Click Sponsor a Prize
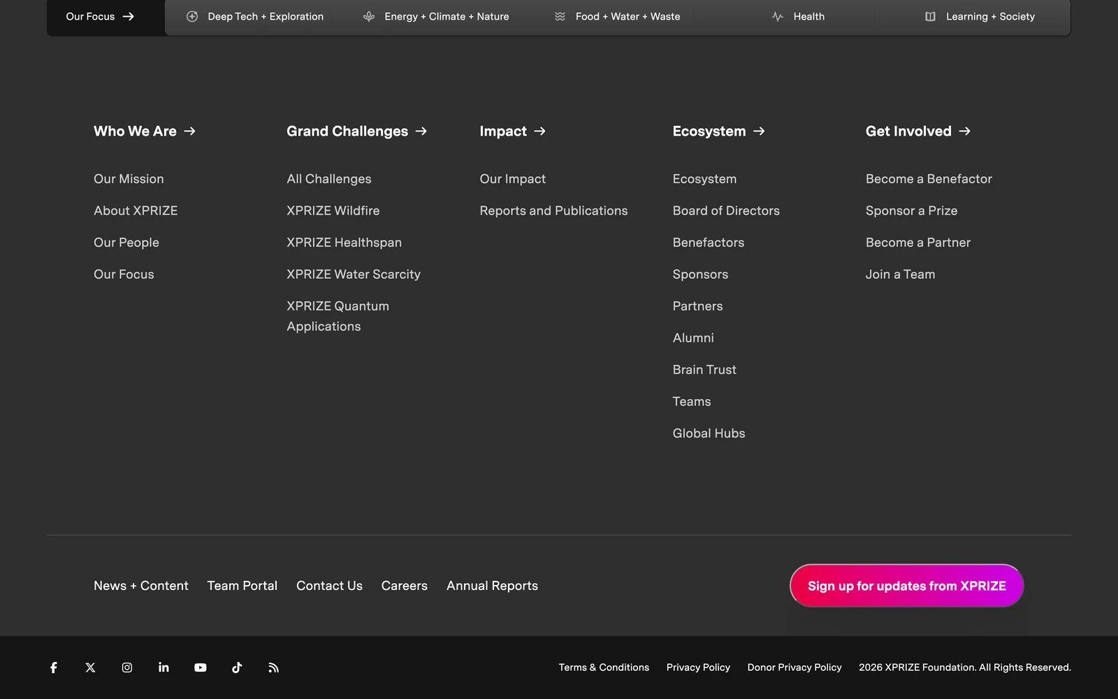The width and height of the screenshot is (1118, 699). point(912,210)
